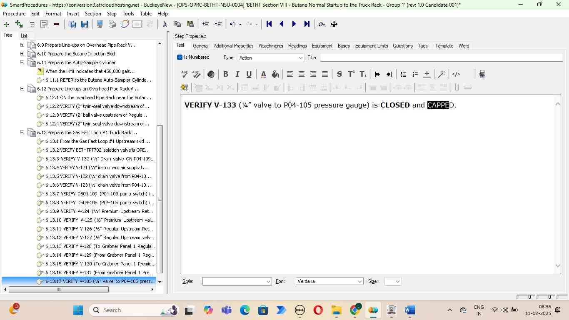Image resolution: width=569 pixels, height=320 pixels.
Task: Click the blue floppy disk save icon
Action: tap(85, 24)
